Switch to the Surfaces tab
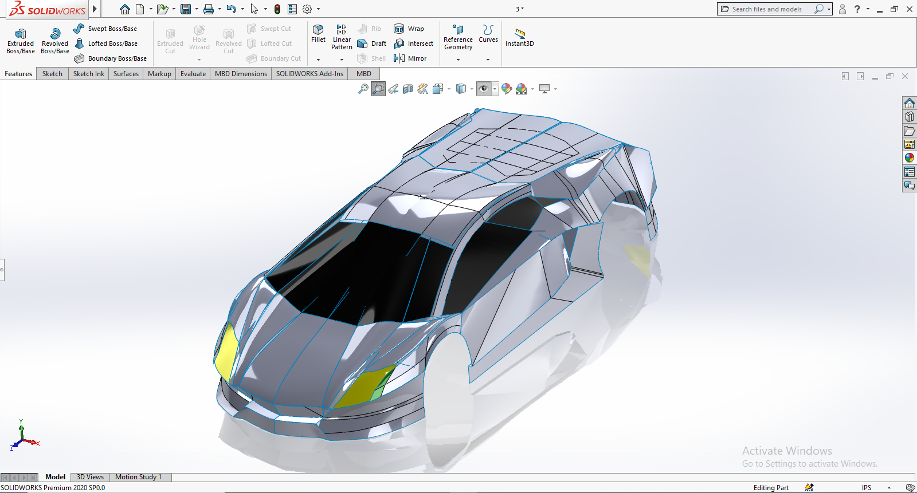Image resolution: width=917 pixels, height=493 pixels. pos(126,74)
